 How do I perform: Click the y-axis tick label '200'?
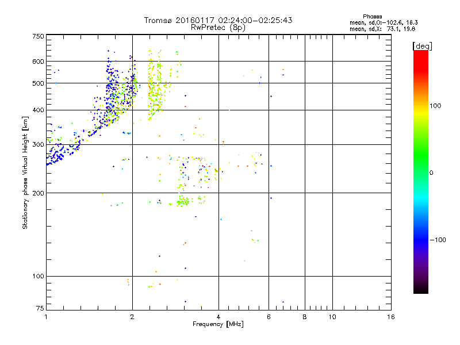39,193
